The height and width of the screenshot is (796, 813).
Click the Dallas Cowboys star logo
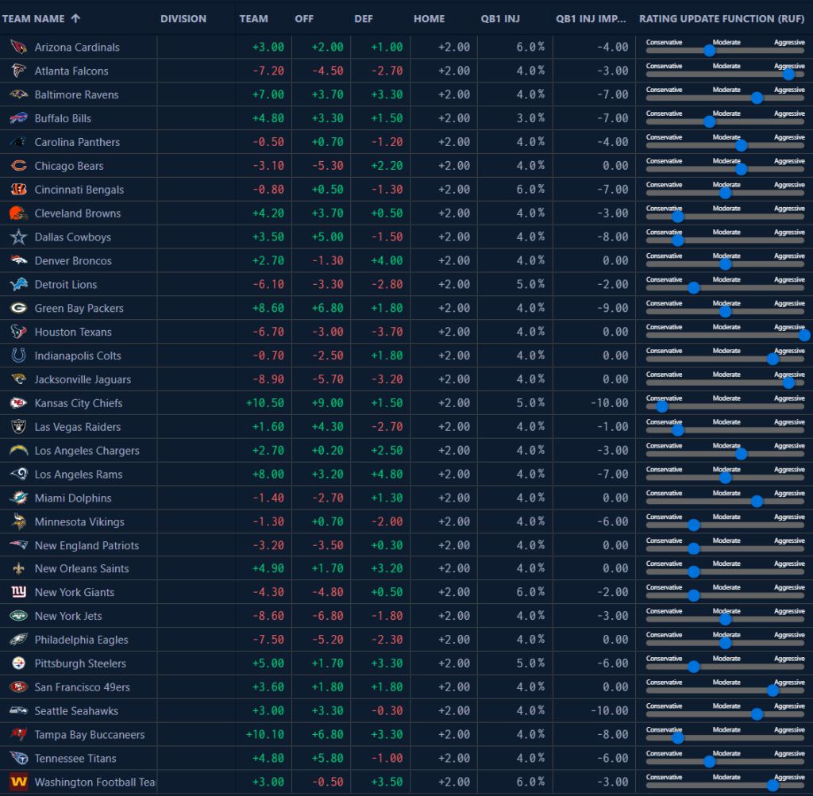(x=19, y=236)
